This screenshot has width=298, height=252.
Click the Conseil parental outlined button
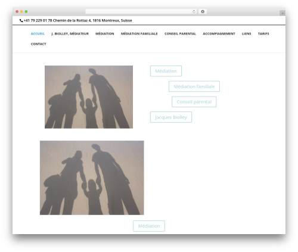[x=194, y=102]
